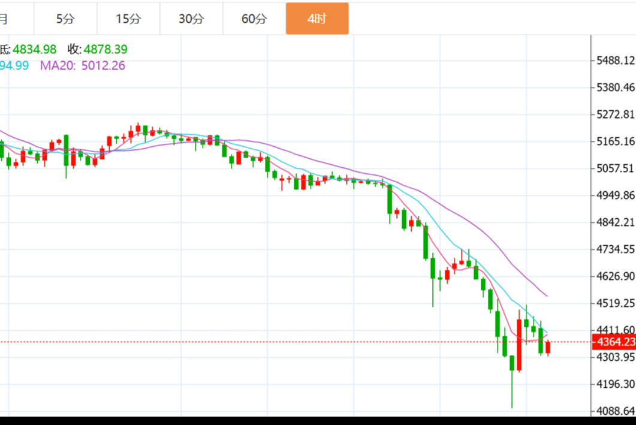
Task: Select the partially visible 月 tab
Action: pos(5,19)
